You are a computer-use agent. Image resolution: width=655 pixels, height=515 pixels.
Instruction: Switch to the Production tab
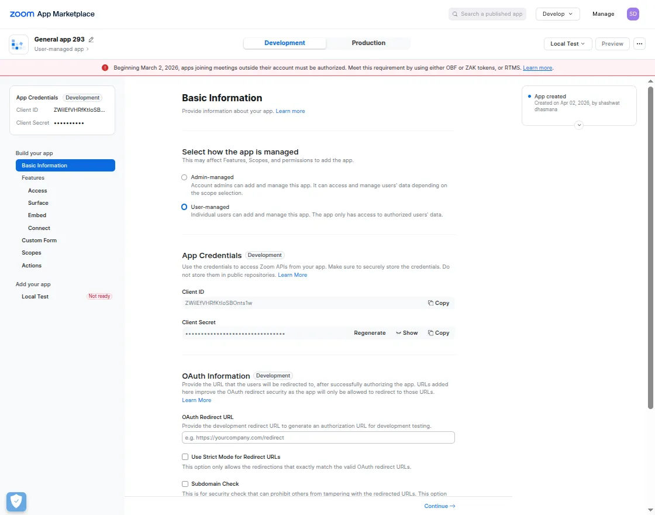(368, 43)
